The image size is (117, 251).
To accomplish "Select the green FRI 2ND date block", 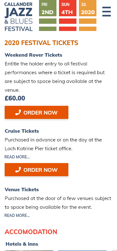I will pos(48,8).
